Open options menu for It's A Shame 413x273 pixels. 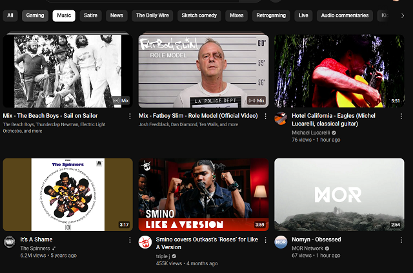(x=130, y=240)
